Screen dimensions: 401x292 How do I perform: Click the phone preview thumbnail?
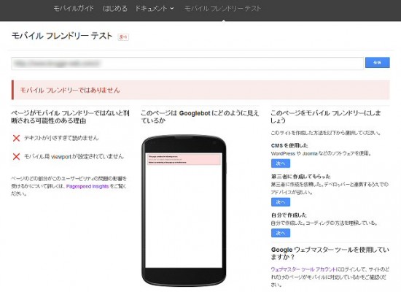pyautogui.click(x=184, y=210)
